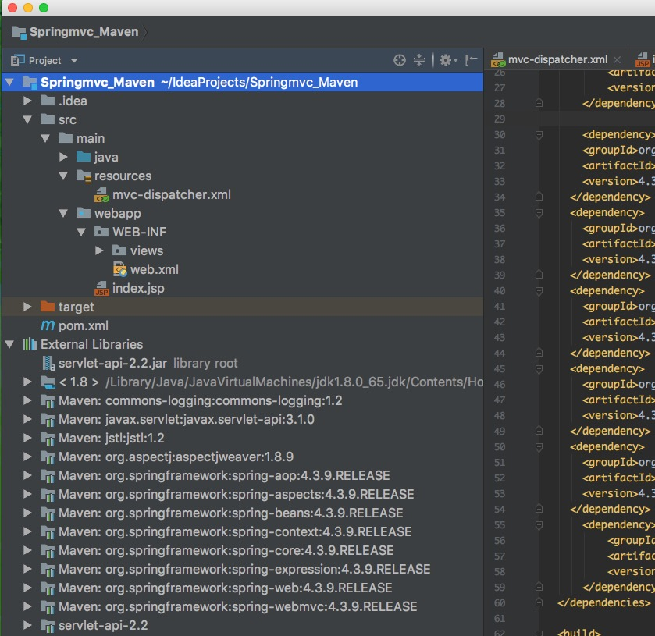Select Maven spring-web:4.3.9.RELEASE library row
Viewport: 655px width, 636px height.
pyautogui.click(x=242, y=588)
